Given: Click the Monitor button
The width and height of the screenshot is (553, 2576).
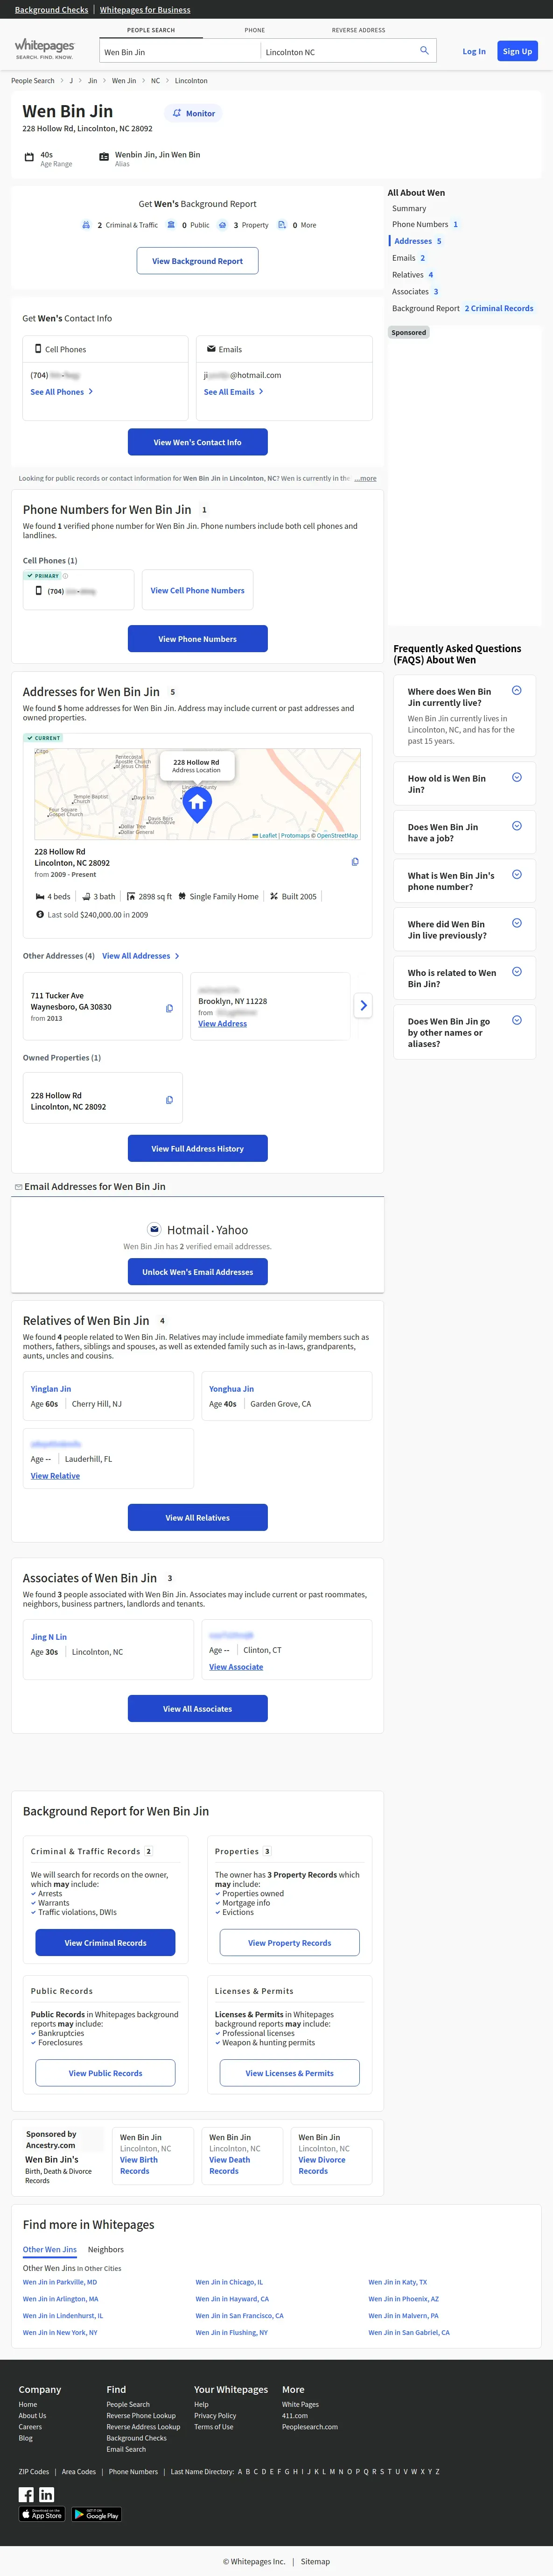Looking at the screenshot, I should 194,113.
